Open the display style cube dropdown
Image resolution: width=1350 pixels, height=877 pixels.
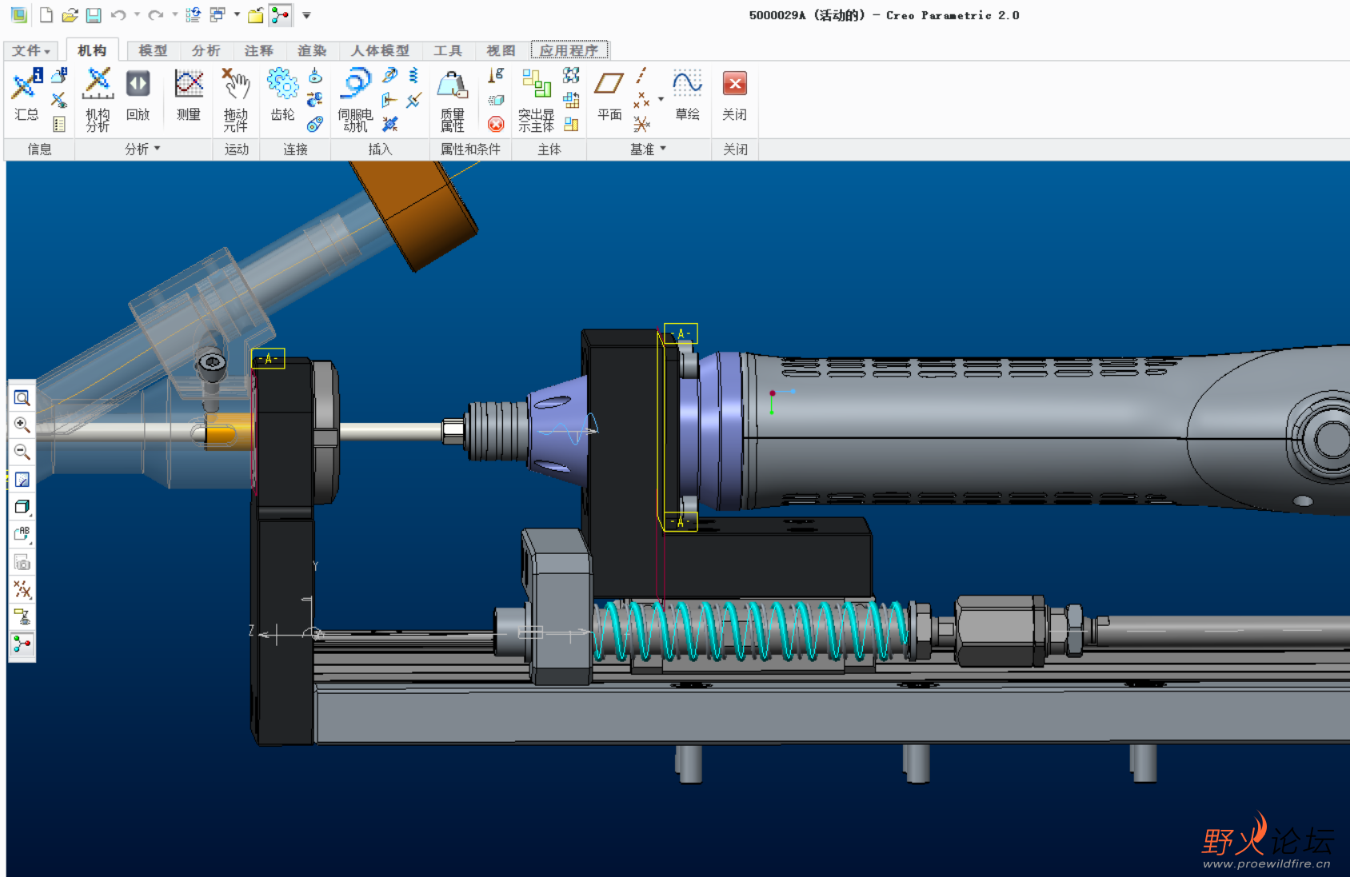tap(22, 507)
